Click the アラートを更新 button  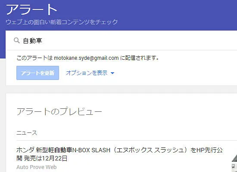pos(37,73)
